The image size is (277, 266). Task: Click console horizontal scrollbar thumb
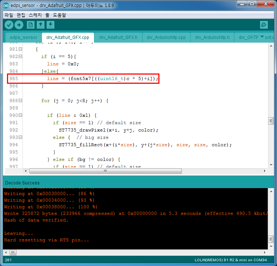(x=13, y=252)
